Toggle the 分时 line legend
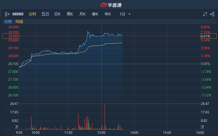The image size is (218, 136). click(8, 22)
